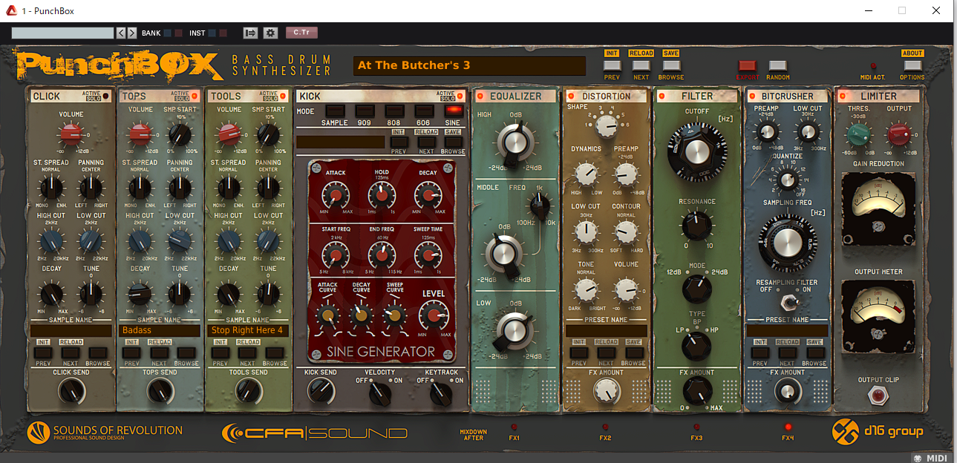Click the CFA Sound logo

pyautogui.click(x=315, y=433)
